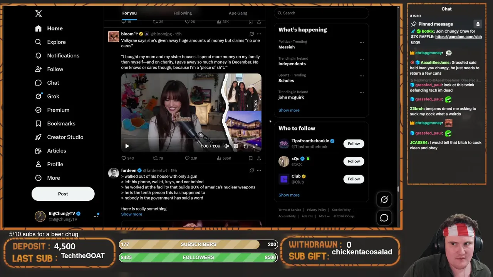Open more options on bloom's post
This screenshot has height=277, width=493.
click(x=259, y=34)
